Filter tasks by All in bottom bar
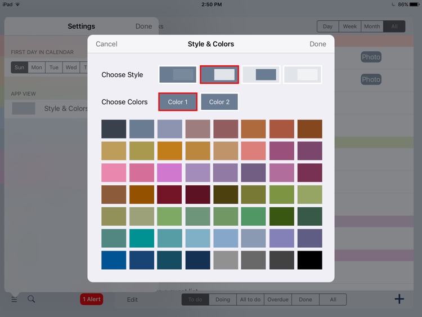This screenshot has width=422, height=317. coord(333,300)
